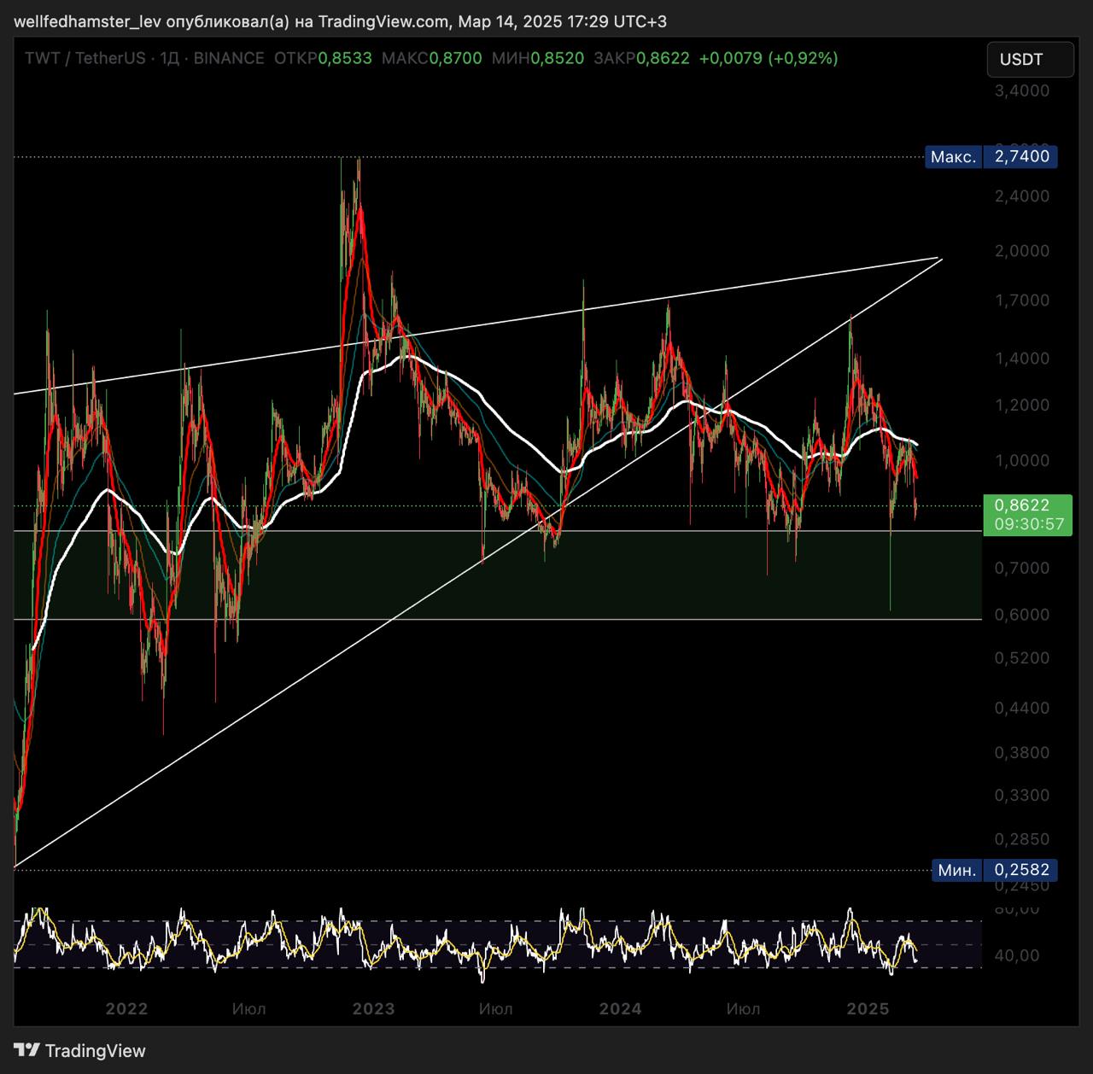The image size is (1093, 1074).
Task: Click the Макс. 2,7400 price label
Action: (x=991, y=156)
